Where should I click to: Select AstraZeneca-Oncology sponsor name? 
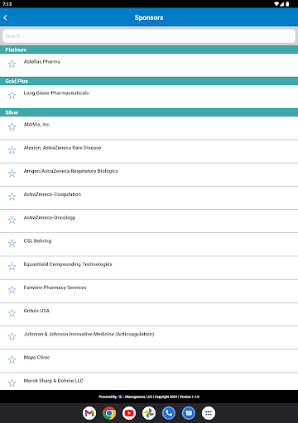[x=50, y=217]
